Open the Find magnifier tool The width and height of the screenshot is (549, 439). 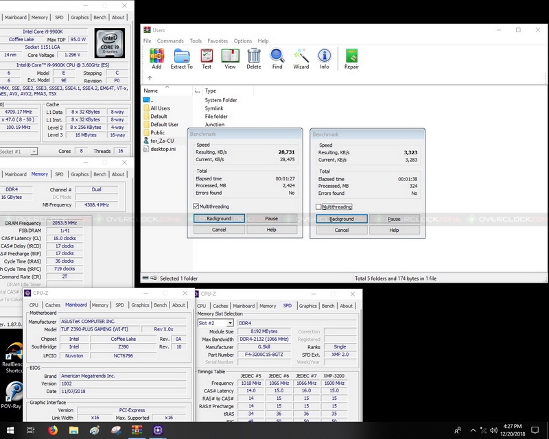(x=277, y=59)
